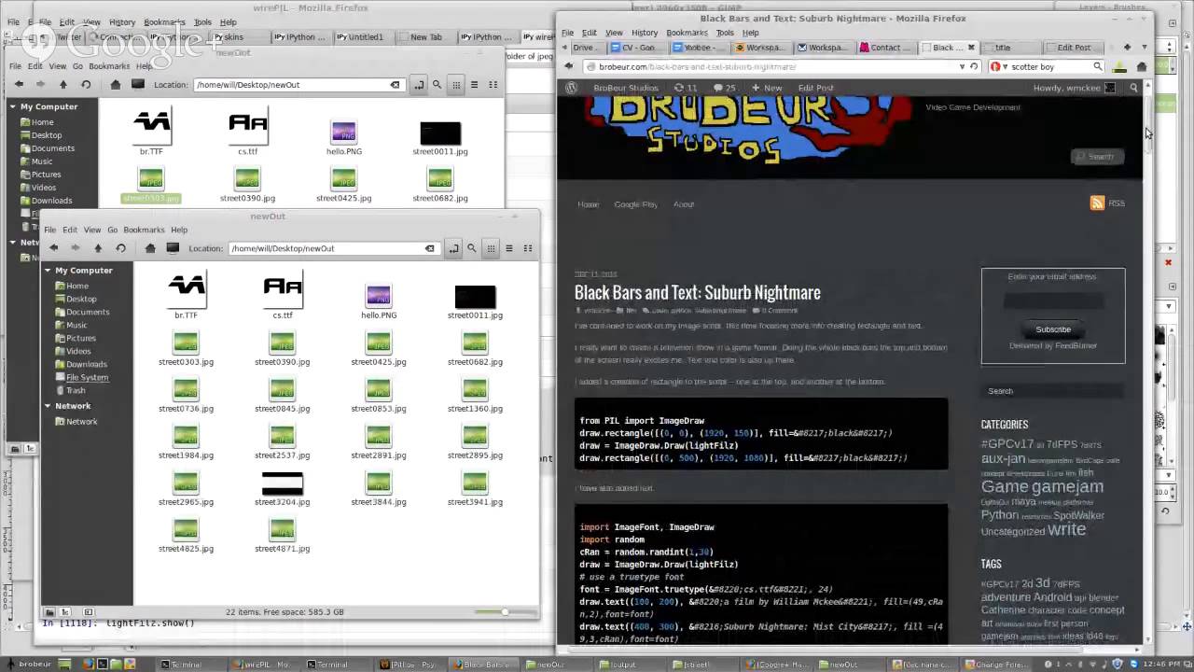1194x672 pixels.
Task: Open URL history dropdown arrow
Action: click(x=962, y=66)
